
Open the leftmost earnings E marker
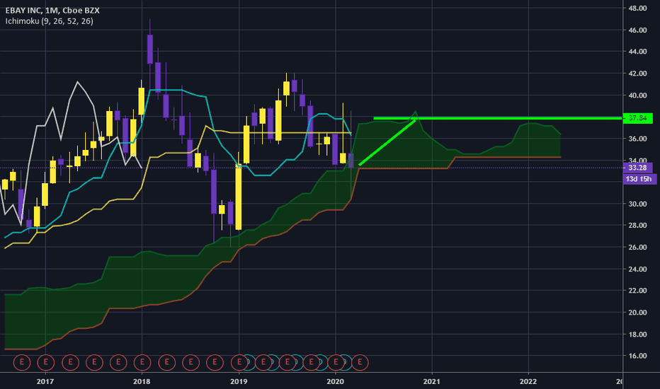[x=22, y=362]
